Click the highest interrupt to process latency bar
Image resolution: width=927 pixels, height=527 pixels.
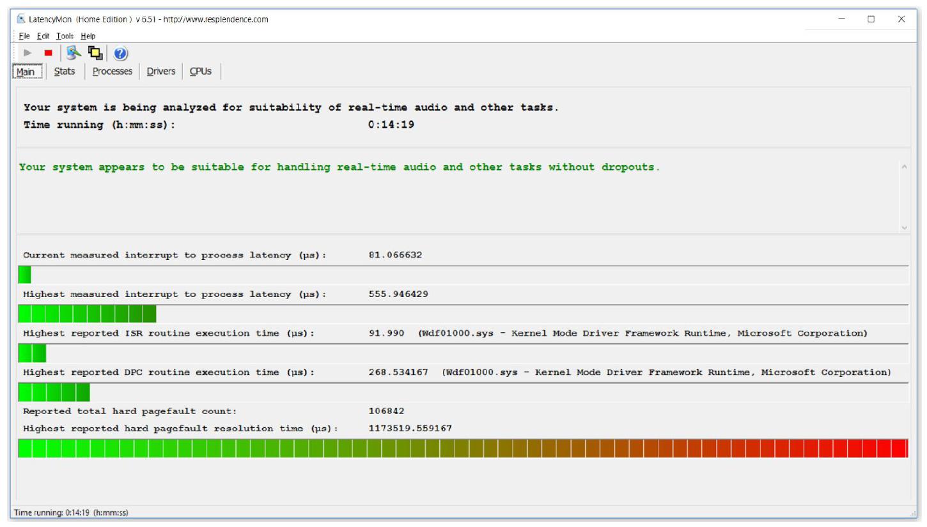click(87, 314)
